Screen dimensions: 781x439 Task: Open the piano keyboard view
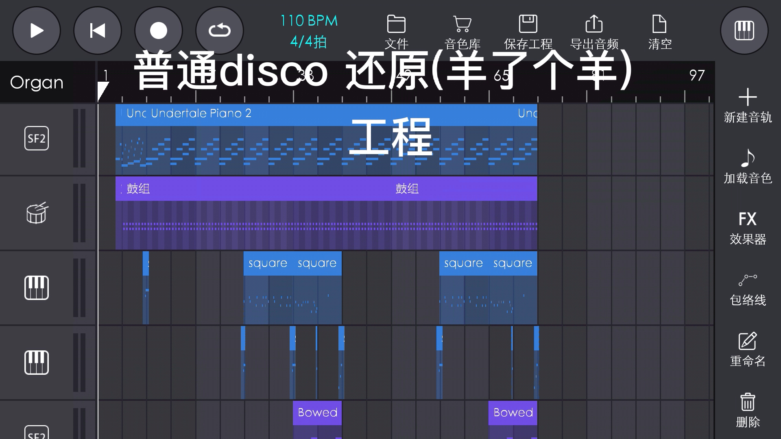744,30
